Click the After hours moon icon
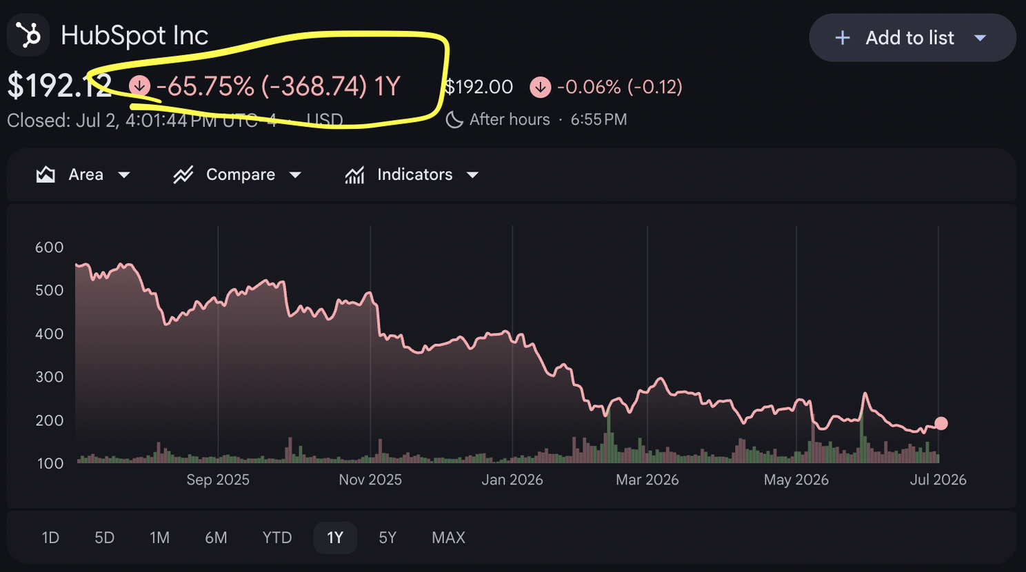The image size is (1026, 572). pyautogui.click(x=454, y=120)
